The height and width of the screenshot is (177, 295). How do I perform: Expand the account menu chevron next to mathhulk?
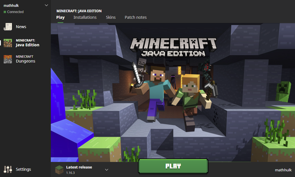(x=47, y=5)
